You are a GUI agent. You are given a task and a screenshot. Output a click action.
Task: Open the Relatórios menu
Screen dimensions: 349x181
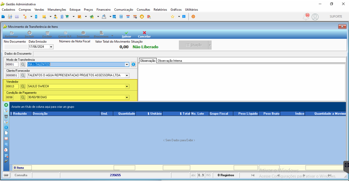160,9
